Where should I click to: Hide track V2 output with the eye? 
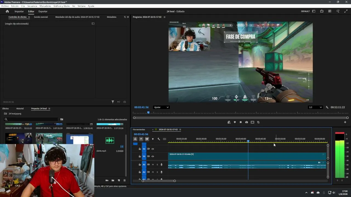(153, 149)
